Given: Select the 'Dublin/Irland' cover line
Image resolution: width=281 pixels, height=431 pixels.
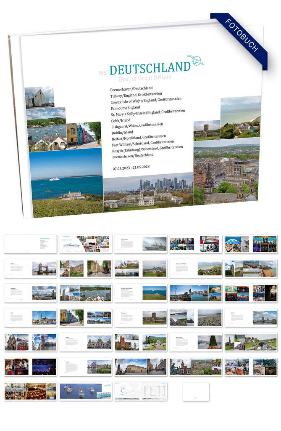Looking at the screenshot, I should click(x=122, y=133).
